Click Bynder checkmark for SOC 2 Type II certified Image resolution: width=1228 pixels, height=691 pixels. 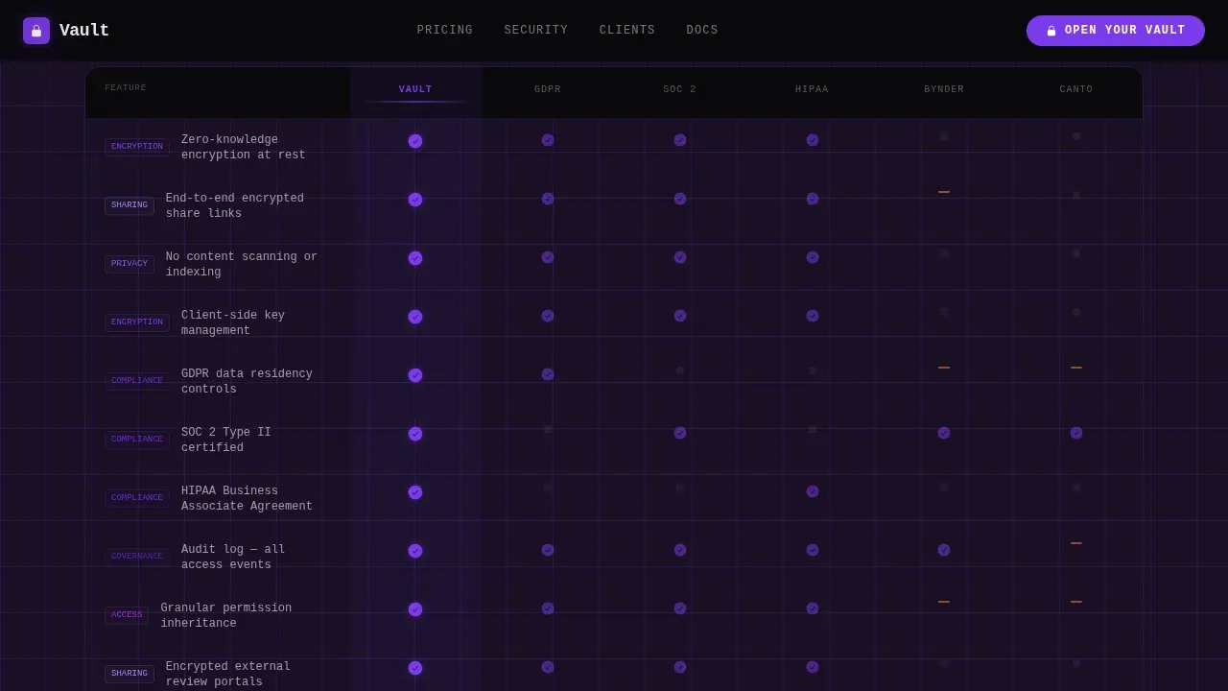[944, 433]
